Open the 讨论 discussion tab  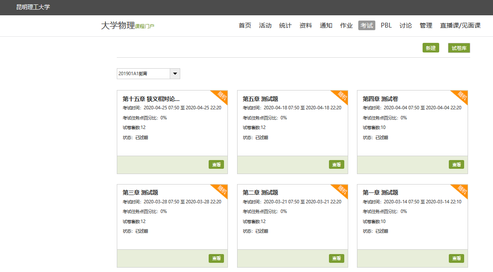pos(406,25)
